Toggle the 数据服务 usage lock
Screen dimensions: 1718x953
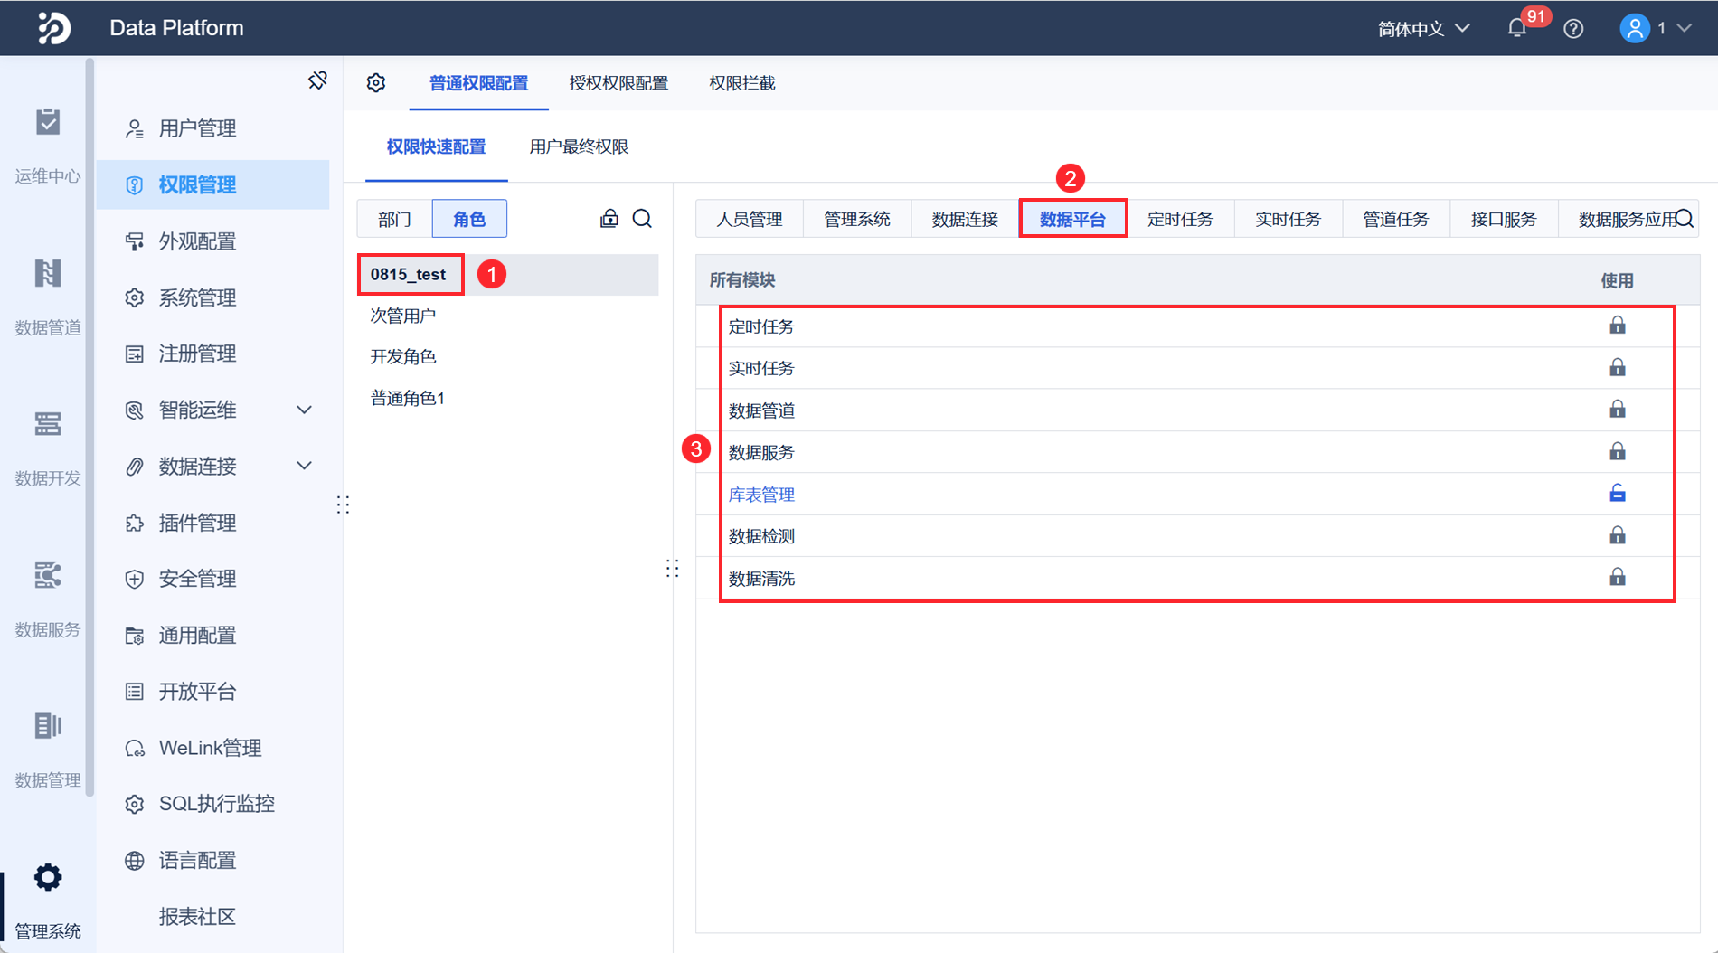(1618, 451)
